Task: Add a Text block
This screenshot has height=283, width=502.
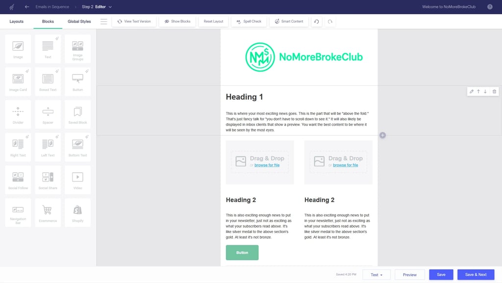Action: tap(48, 49)
